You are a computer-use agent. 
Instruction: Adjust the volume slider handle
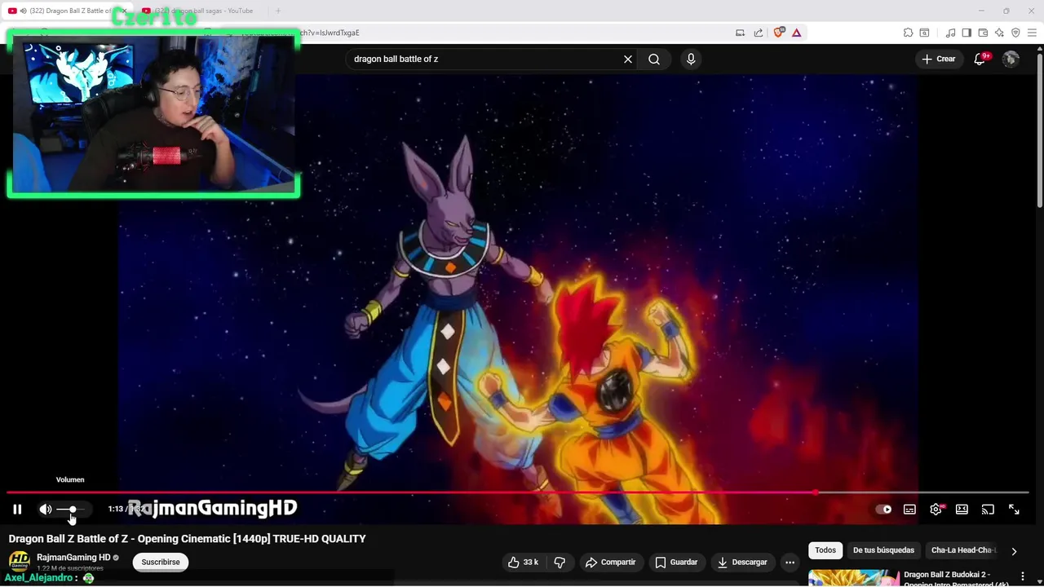click(73, 510)
